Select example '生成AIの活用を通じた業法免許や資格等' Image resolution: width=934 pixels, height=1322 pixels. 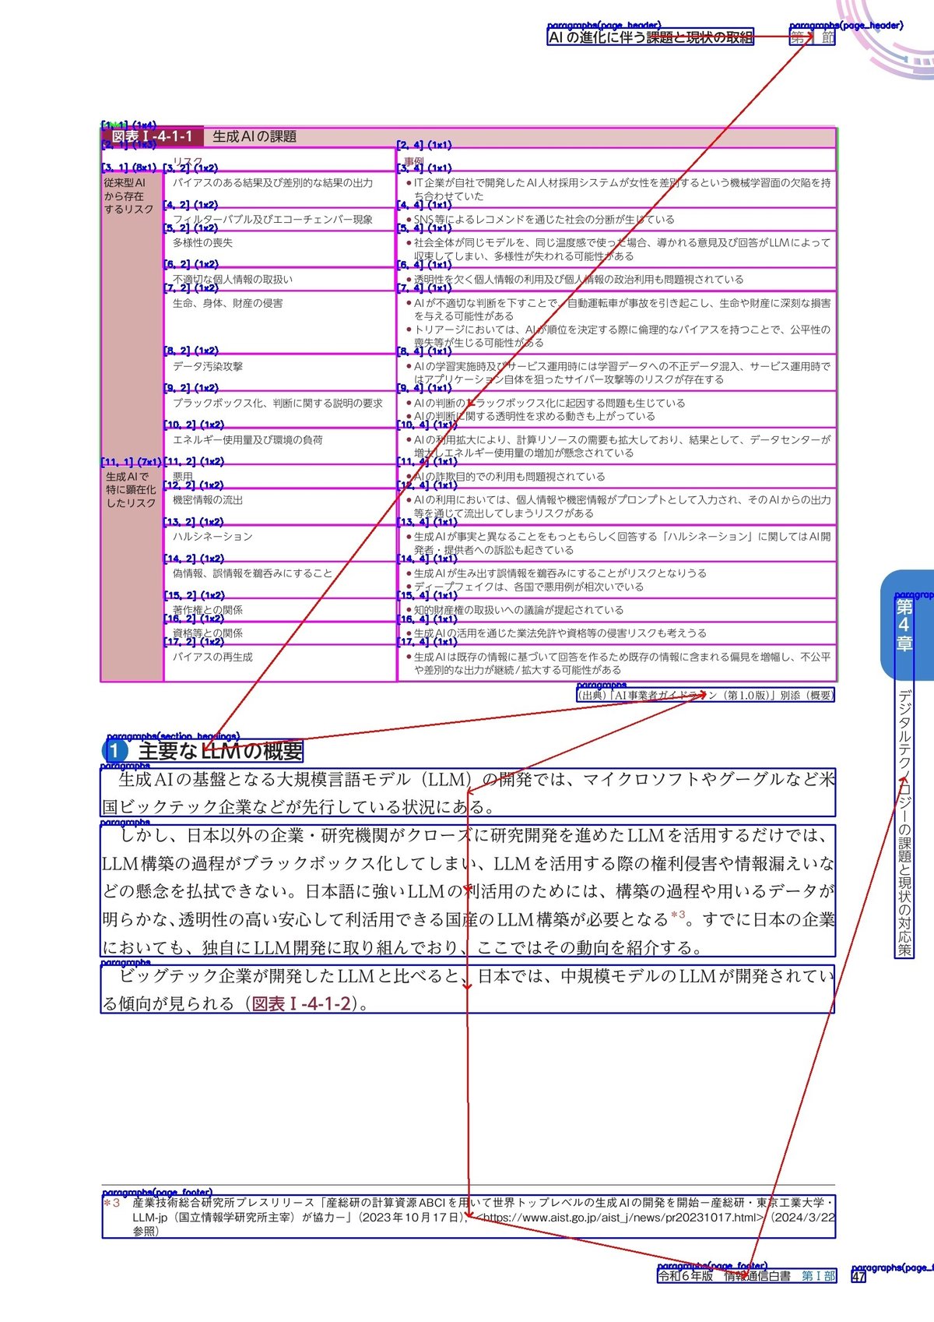[556, 633]
